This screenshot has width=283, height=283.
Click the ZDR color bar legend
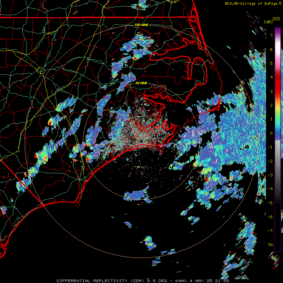coord(278,140)
